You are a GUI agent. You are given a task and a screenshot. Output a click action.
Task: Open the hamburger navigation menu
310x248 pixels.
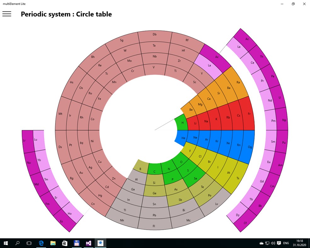coord(7,14)
